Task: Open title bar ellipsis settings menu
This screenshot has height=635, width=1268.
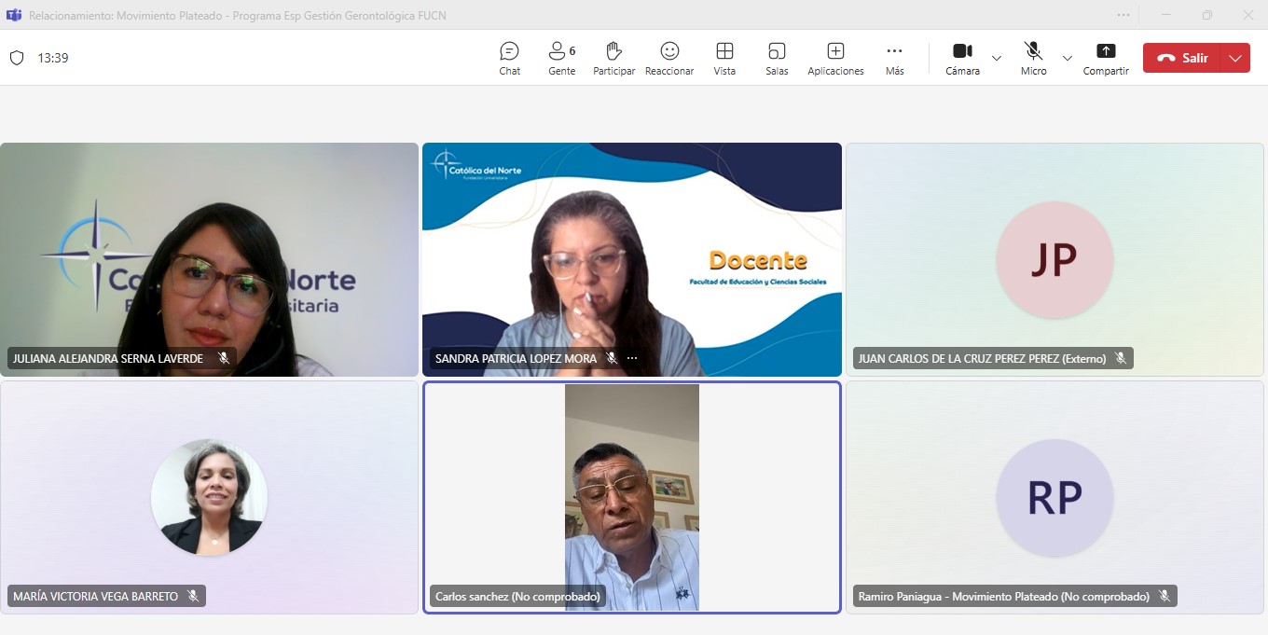Action: pos(1123,15)
